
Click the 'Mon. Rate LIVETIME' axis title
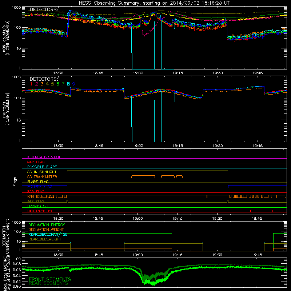[5, 274]
